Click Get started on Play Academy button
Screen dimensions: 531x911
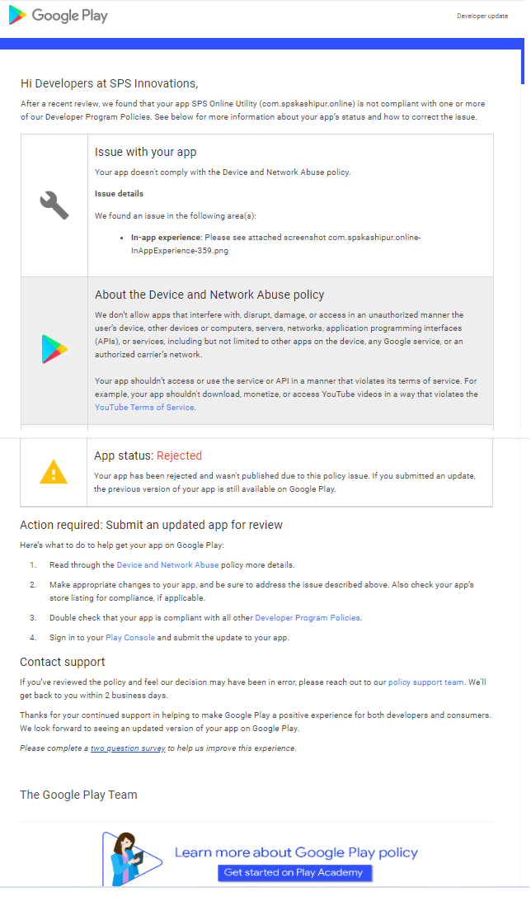pyautogui.click(x=294, y=873)
